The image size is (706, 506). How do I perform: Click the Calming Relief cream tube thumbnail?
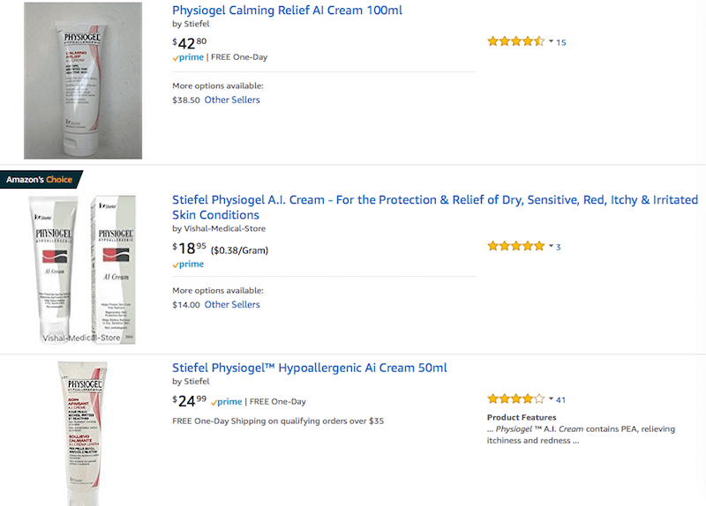[83, 80]
